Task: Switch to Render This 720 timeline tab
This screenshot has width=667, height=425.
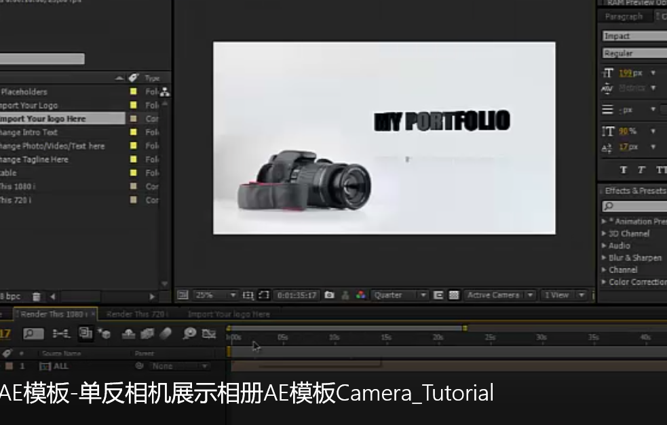Action: coord(137,314)
